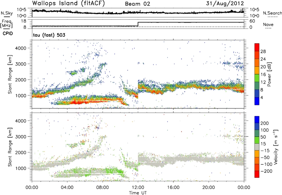This screenshot has height=195, width=282.
Task: Select the 'Time UT' axis title
Action: [138, 193]
